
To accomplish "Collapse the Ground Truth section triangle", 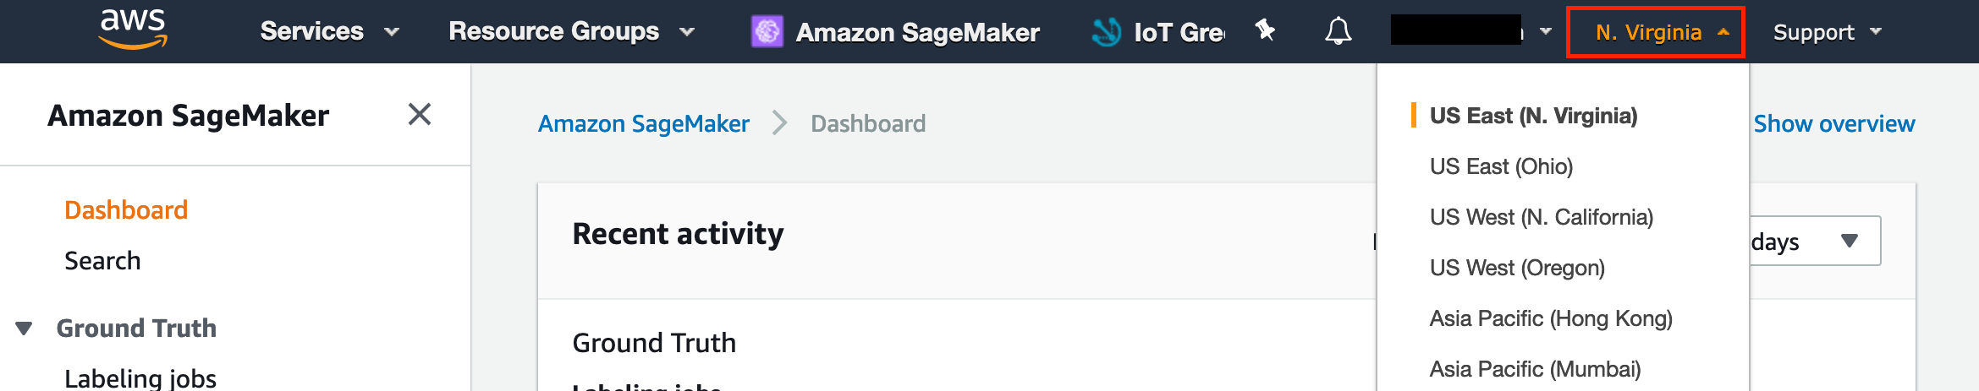I will coord(24,328).
